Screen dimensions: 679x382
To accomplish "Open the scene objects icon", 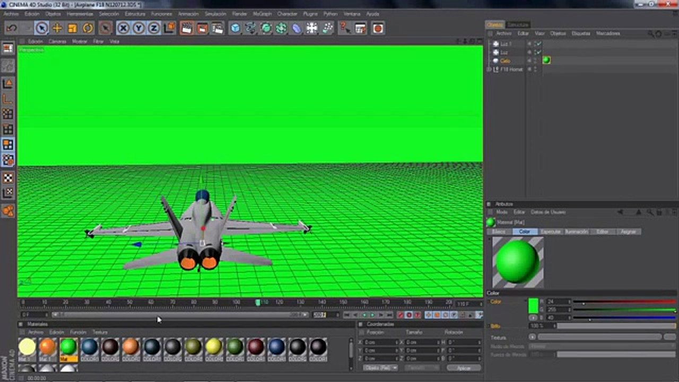I will (312, 28).
